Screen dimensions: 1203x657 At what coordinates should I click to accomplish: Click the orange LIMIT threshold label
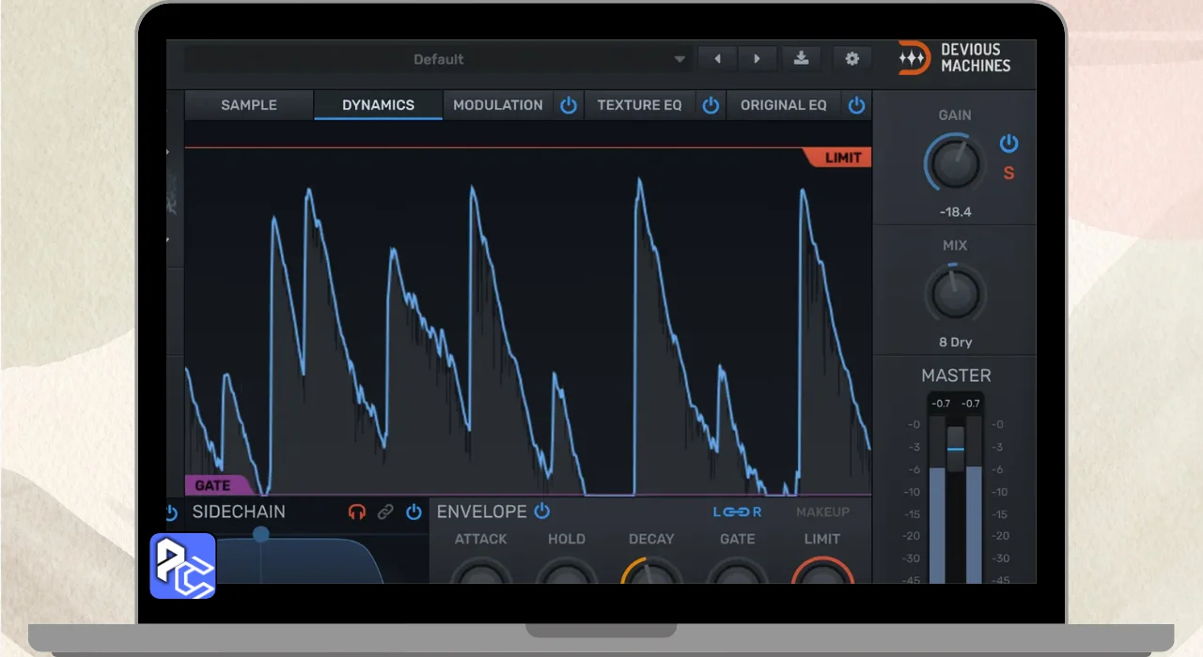click(x=841, y=158)
